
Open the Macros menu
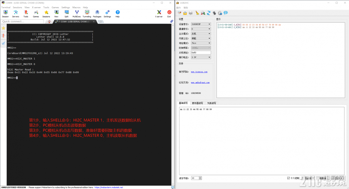[x=76, y=7]
